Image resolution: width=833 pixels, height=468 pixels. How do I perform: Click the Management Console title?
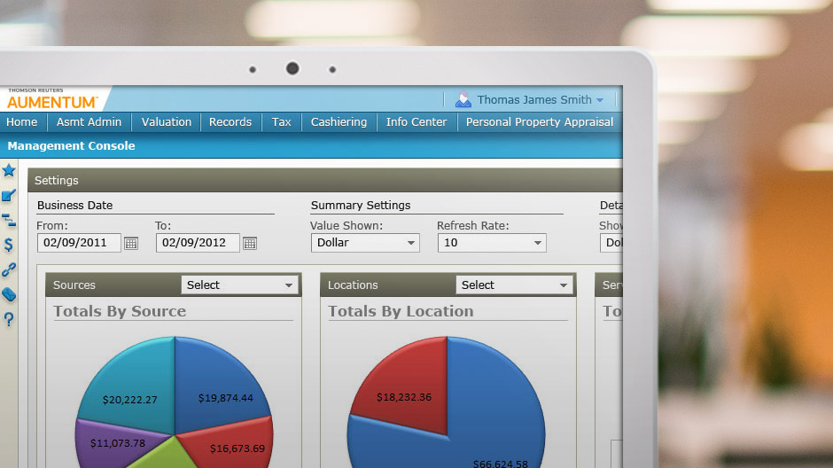point(71,146)
